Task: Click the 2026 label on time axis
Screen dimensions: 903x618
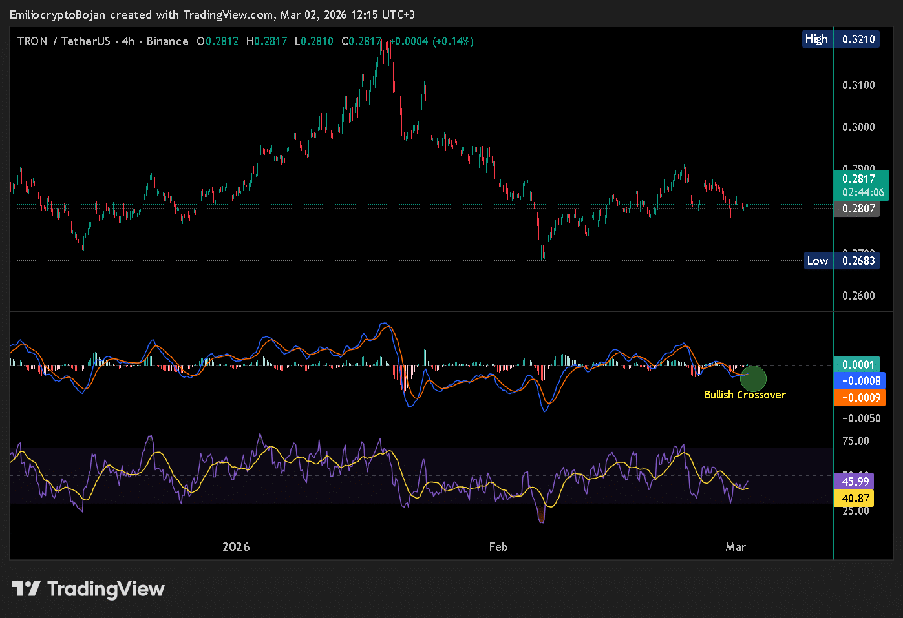Action: [x=237, y=546]
